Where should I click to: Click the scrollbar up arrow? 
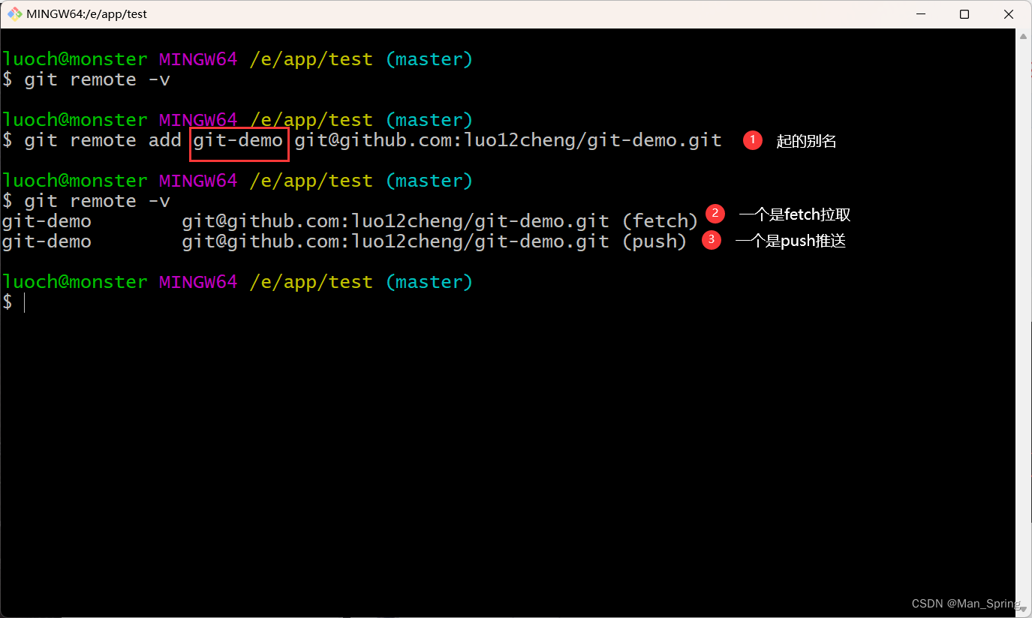(1024, 35)
